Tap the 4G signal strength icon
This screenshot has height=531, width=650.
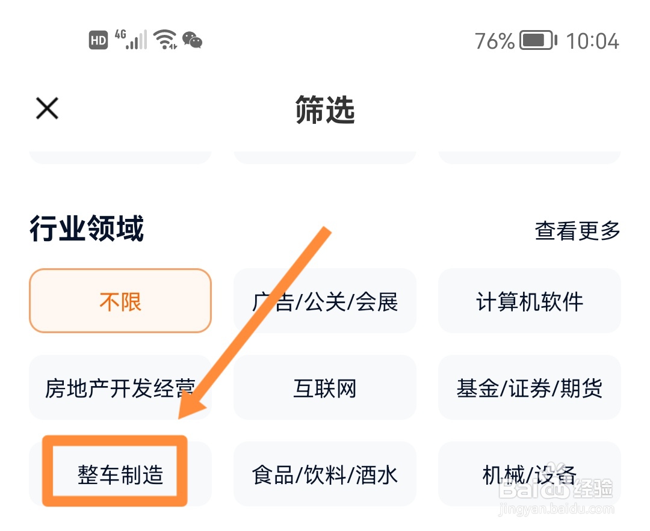[x=131, y=40]
